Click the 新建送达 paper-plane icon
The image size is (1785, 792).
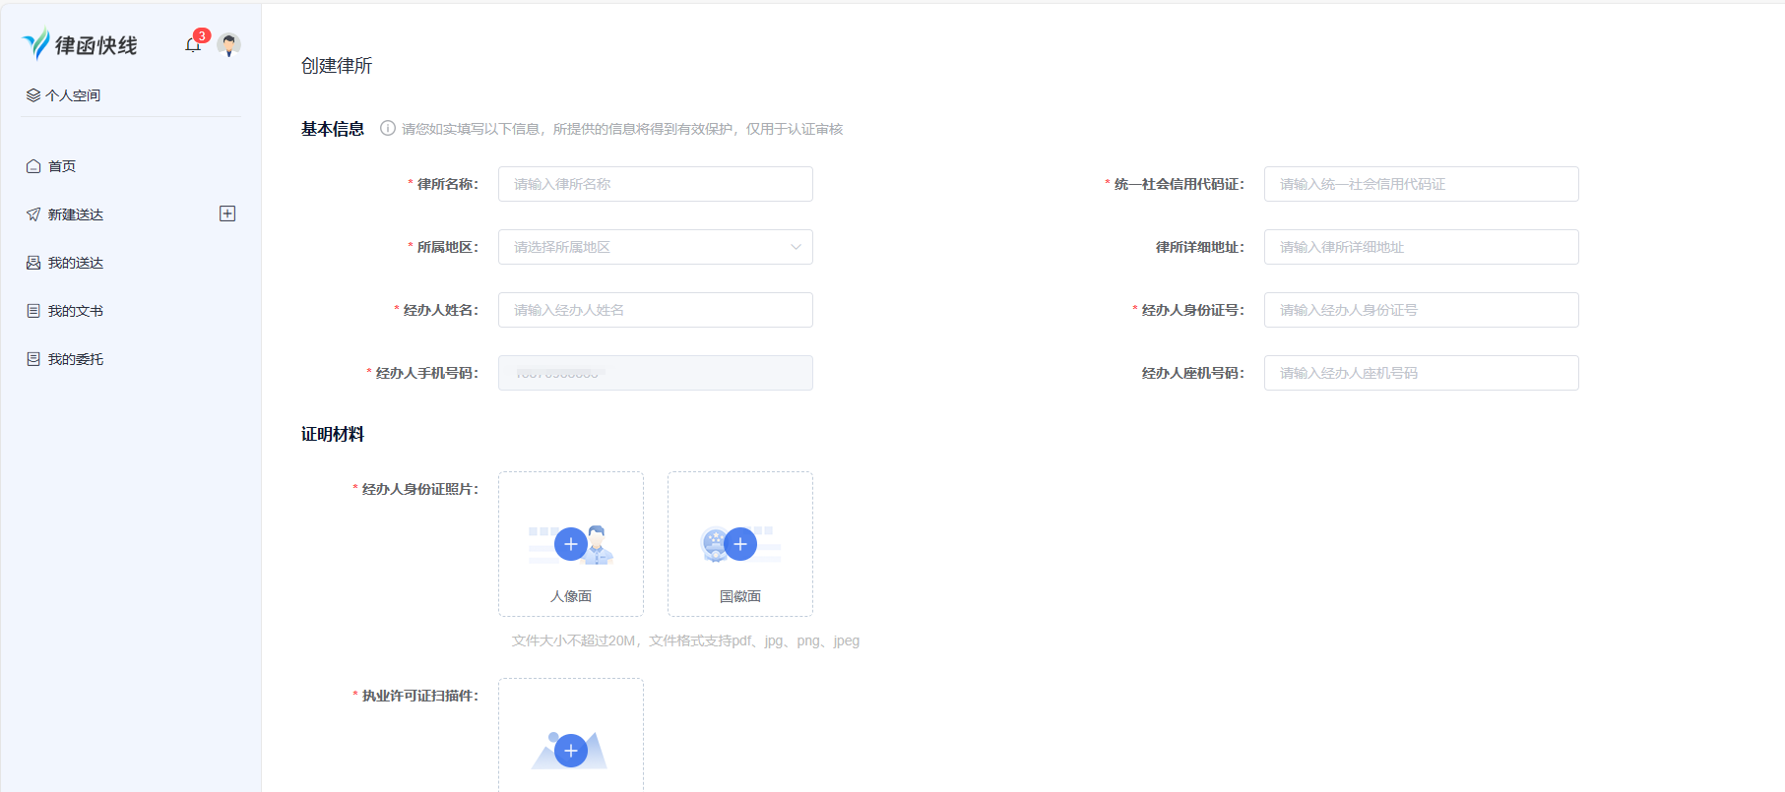point(33,214)
